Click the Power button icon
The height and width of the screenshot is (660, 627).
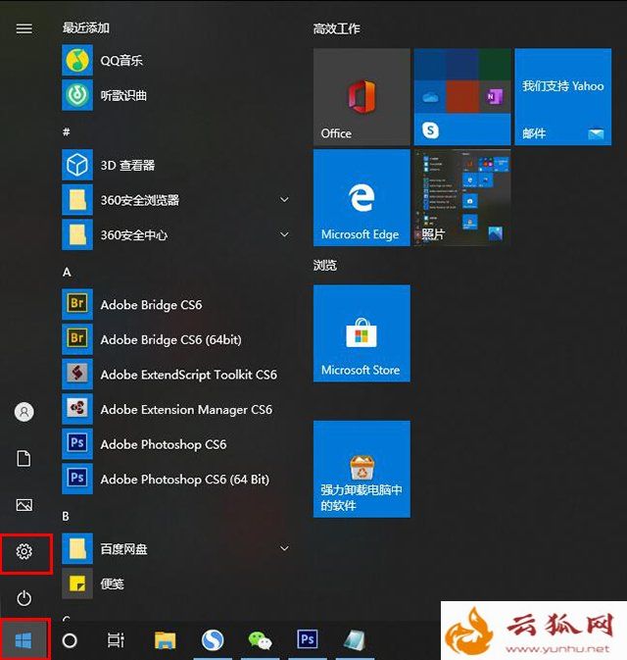coord(24,598)
